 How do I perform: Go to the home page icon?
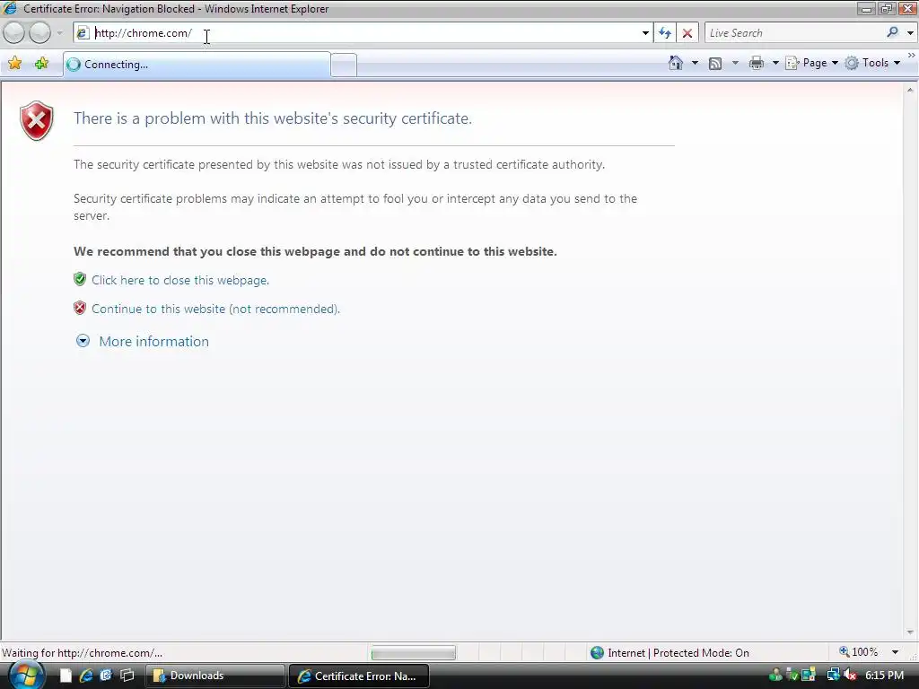676,63
